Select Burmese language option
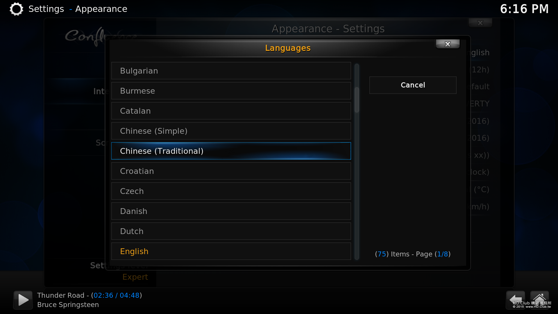The height and width of the screenshot is (314, 558). pos(231,91)
